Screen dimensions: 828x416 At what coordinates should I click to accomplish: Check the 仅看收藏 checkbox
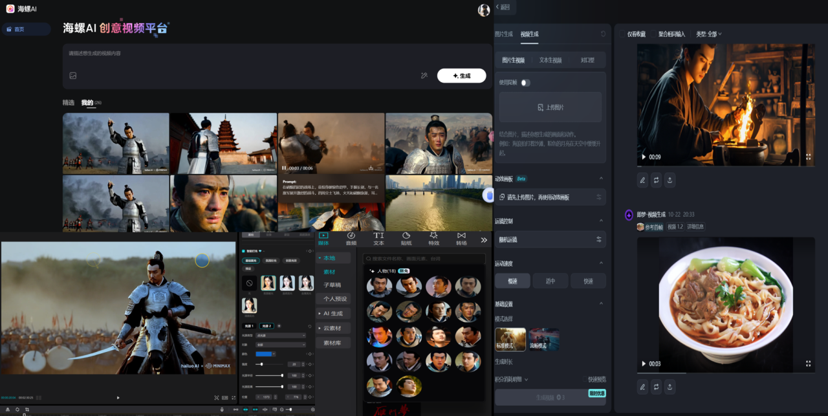pyautogui.click(x=622, y=34)
